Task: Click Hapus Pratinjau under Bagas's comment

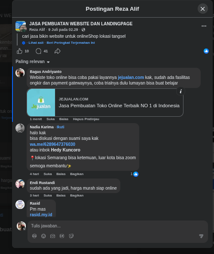Action: pos(86,119)
